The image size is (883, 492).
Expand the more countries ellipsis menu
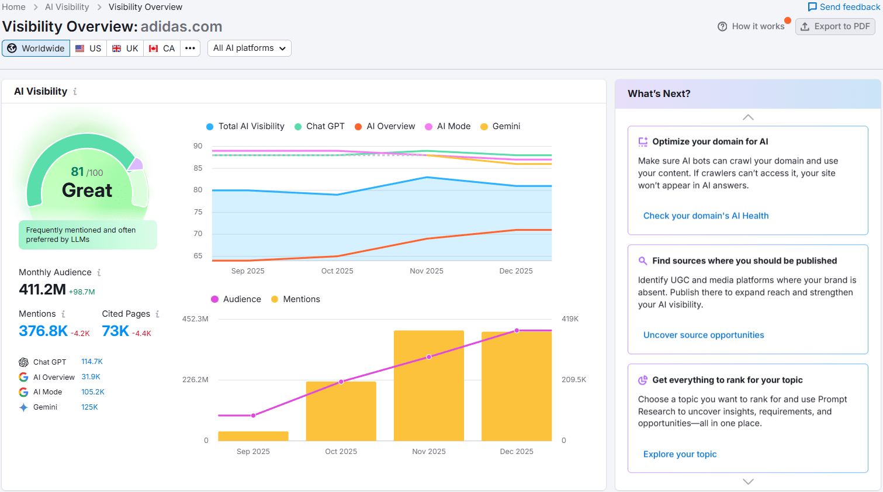[190, 48]
